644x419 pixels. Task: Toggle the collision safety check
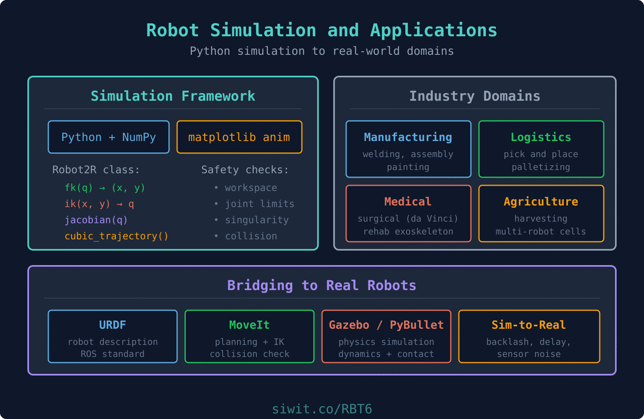tap(251, 236)
